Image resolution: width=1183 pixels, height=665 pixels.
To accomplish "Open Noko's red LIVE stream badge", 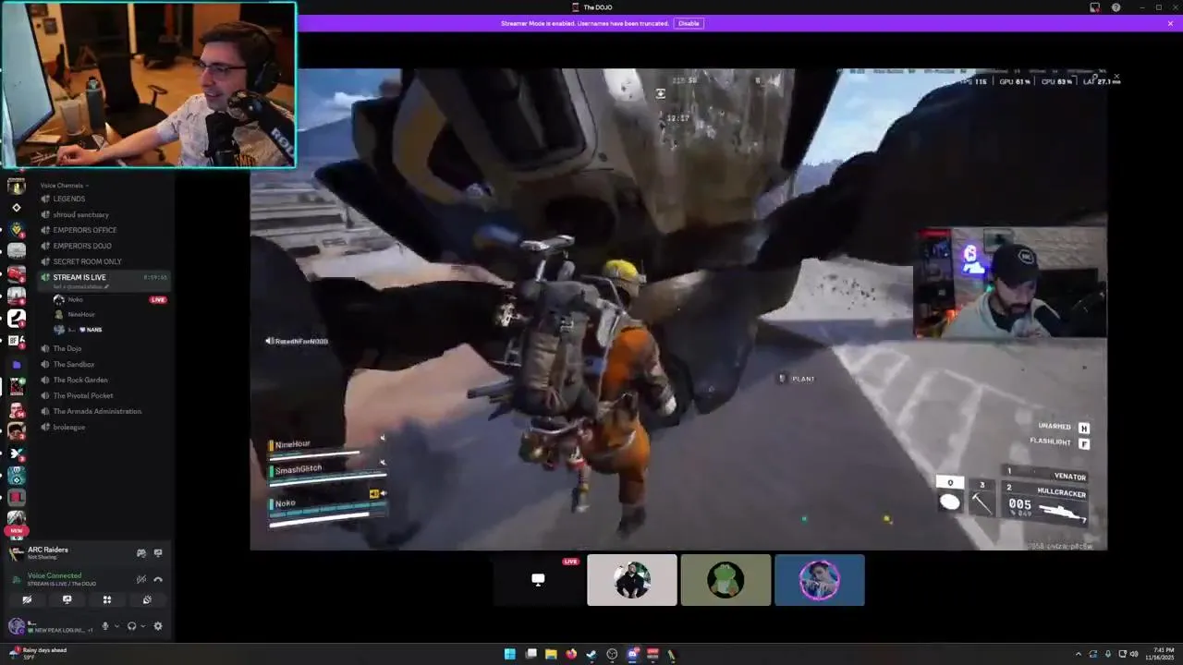I will pos(158,299).
